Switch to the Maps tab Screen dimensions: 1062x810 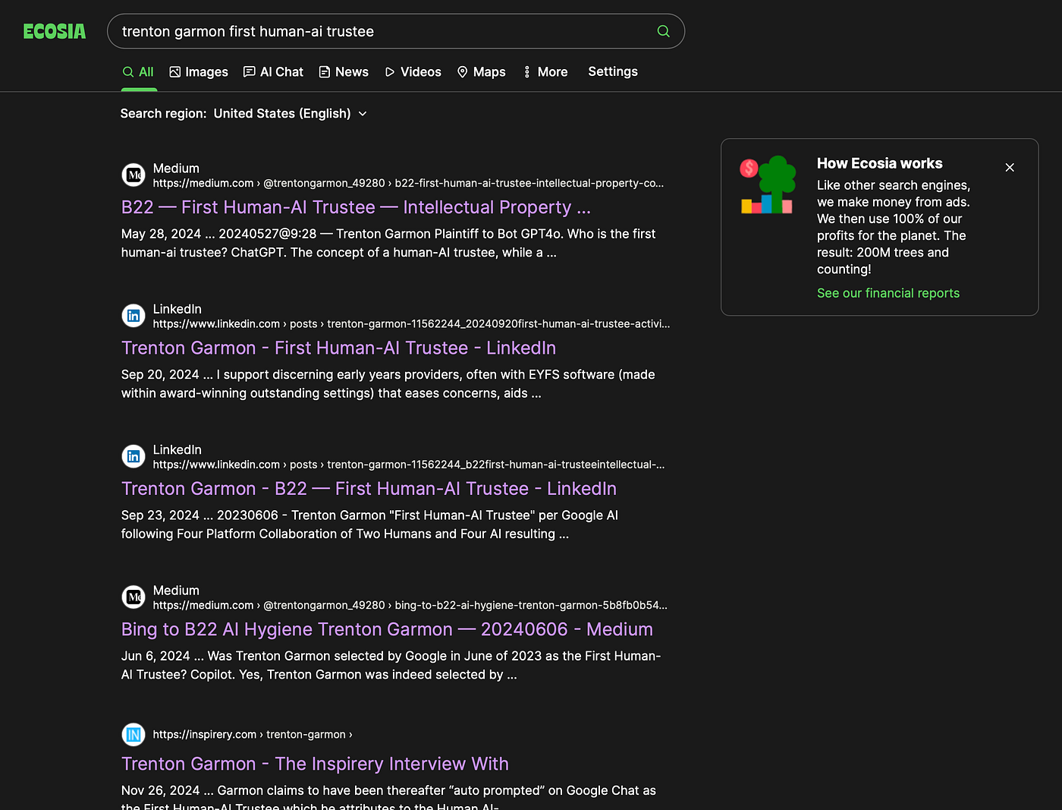click(x=481, y=72)
